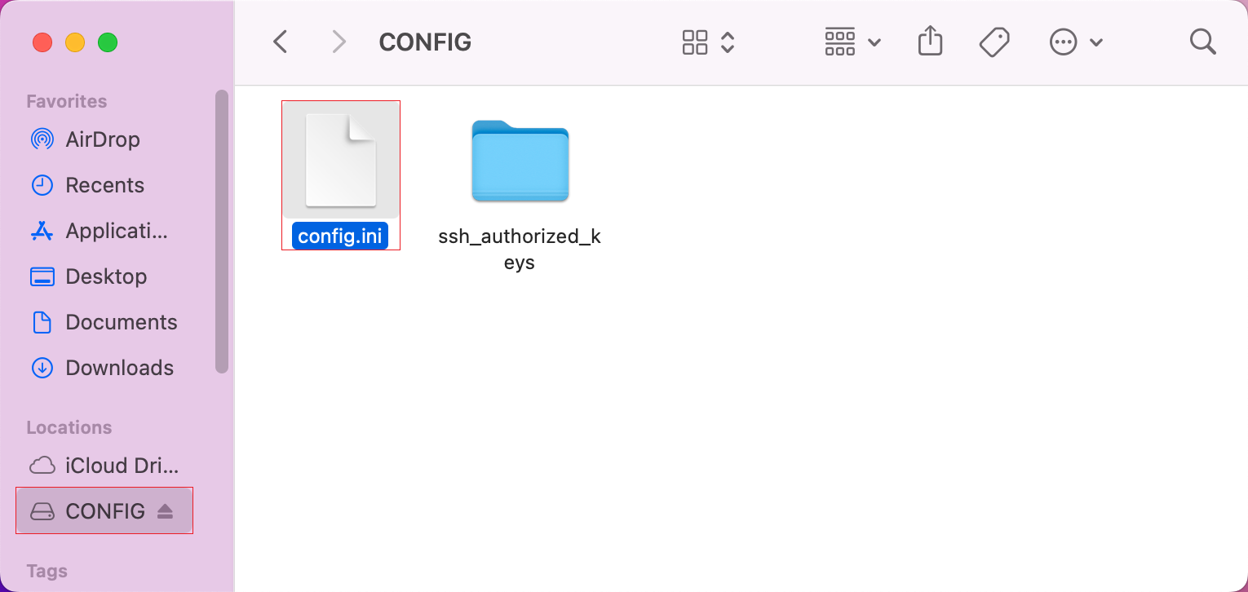Open the search magnifier

[x=1202, y=42]
